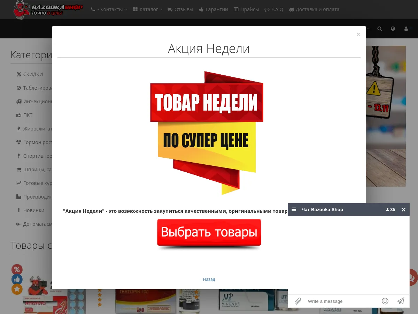Select the СКИДКИ percent icon in sidebar
Viewport: 418px width, 314px height.
coord(18,74)
